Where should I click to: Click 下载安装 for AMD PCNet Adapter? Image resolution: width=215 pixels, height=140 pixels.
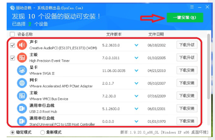(187, 83)
